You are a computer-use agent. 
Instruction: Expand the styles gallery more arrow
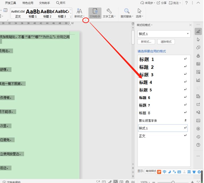(71, 17)
